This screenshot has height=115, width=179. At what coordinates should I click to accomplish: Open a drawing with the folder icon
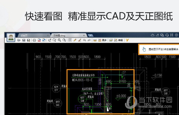tap(19, 40)
